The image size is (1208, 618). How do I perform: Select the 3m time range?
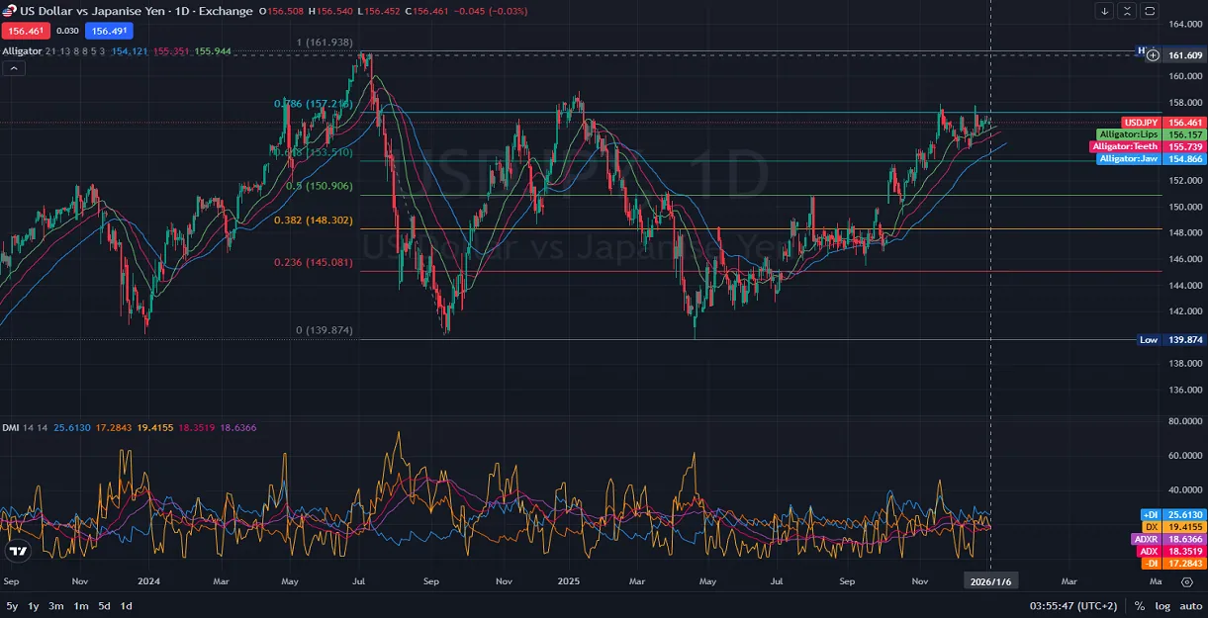(x=56, y=605)
